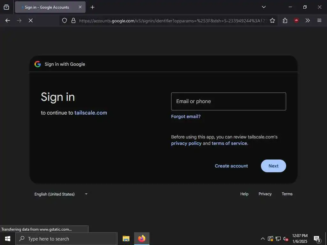Open English (United States) language dropdown
Image resolution: width=327 pixels, height=245 pixels.
61,194
